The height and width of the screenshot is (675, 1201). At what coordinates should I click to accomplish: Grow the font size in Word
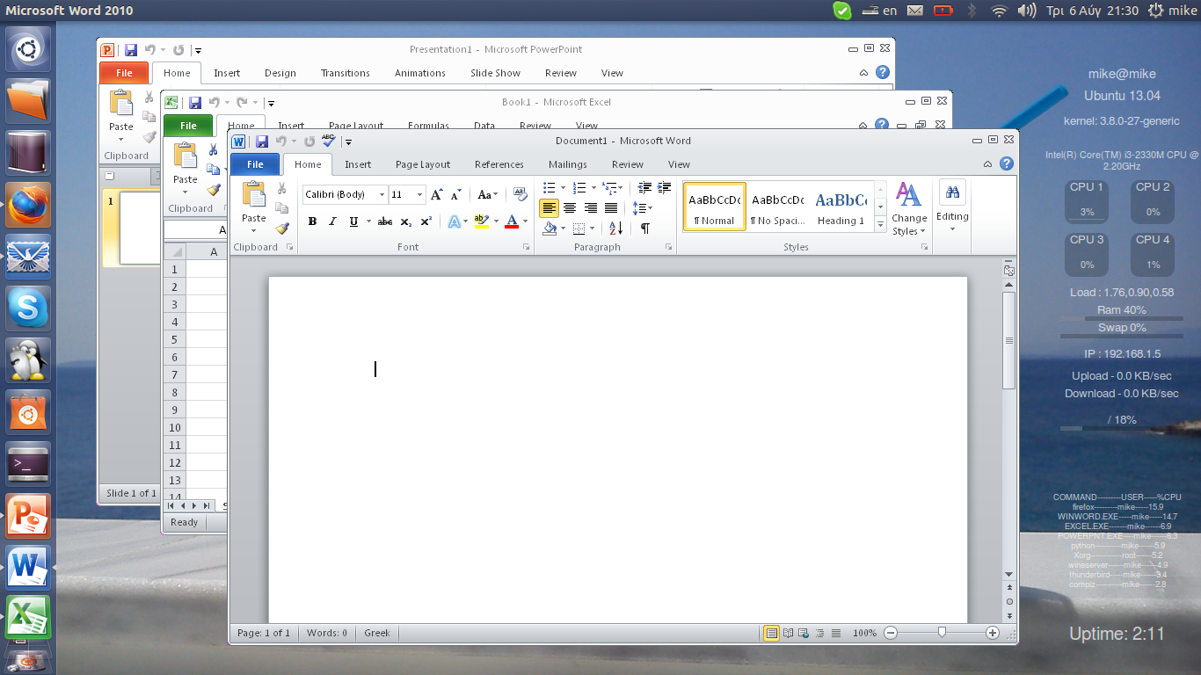click(x=436, y=195)
